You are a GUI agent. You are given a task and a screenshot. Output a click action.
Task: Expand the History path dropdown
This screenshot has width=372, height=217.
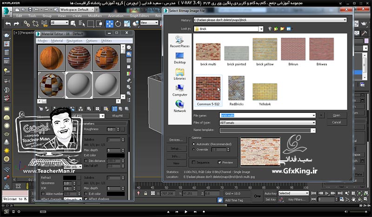click(345, 20)
